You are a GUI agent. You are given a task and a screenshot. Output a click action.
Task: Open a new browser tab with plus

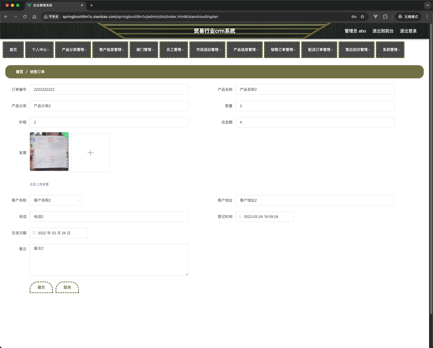pos(92,5)
